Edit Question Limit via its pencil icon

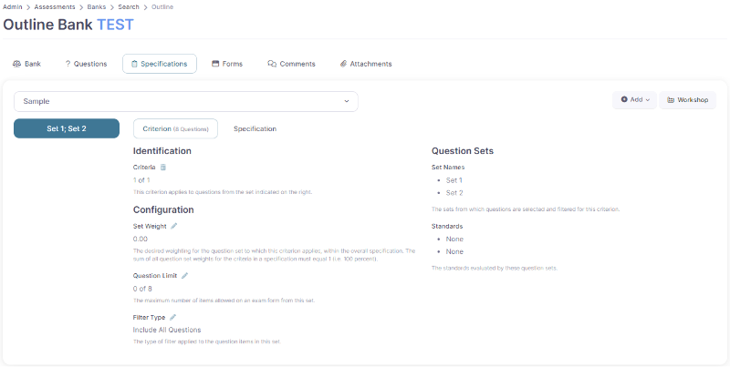184,275
